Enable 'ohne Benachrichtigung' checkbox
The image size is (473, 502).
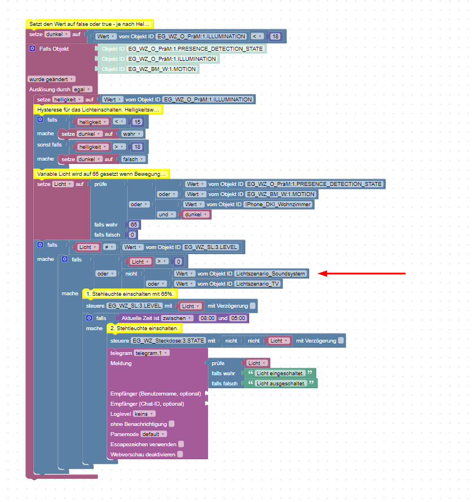[x=171, y=424]
